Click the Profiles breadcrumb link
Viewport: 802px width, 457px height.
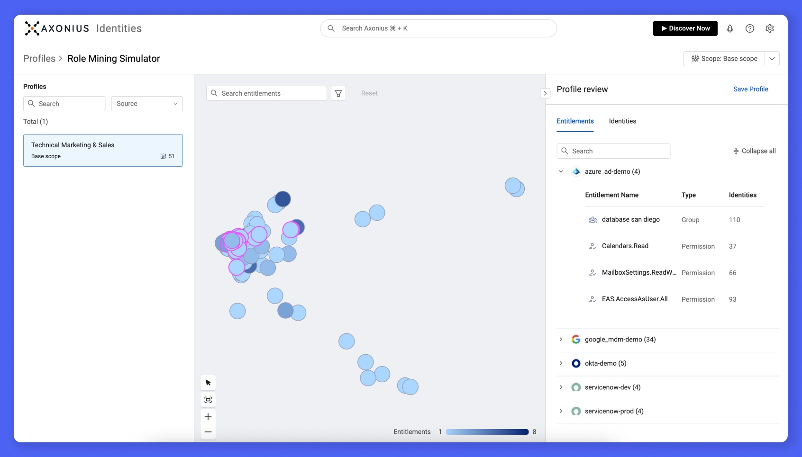tap(39, 59)
